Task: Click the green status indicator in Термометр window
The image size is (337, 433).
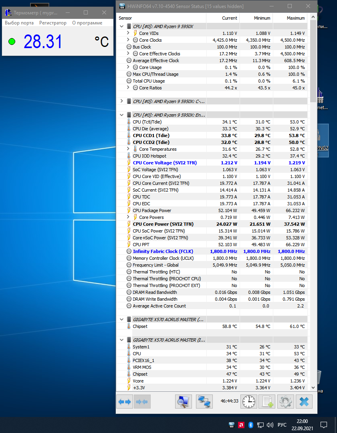Action: pyautogui.click(x=12, y=42)
